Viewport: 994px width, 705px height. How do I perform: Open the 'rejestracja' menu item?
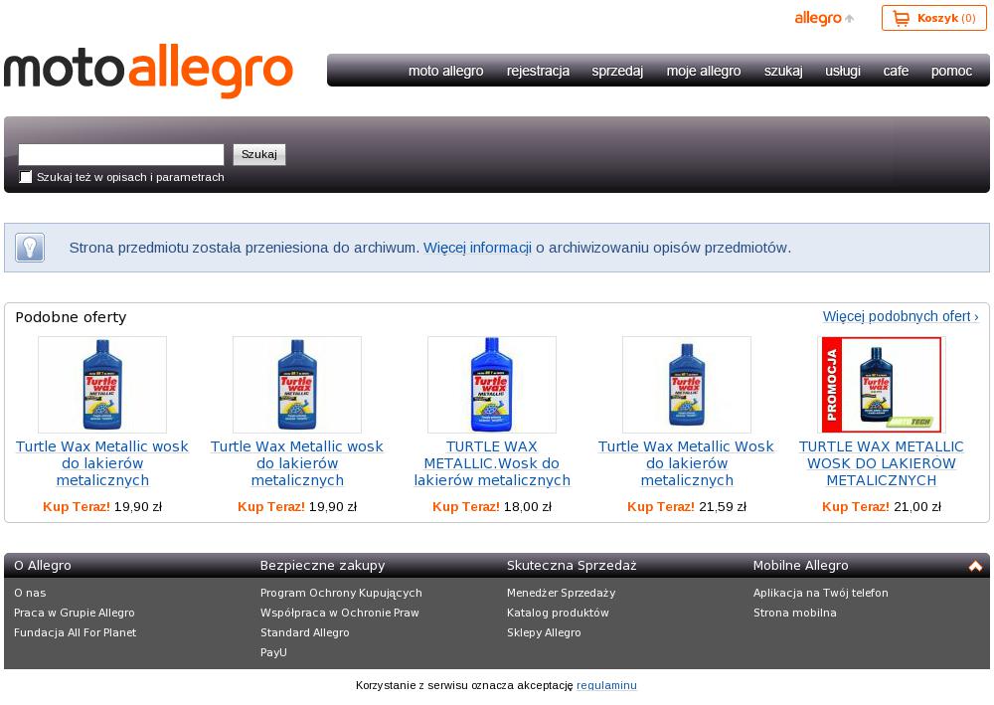538,71
